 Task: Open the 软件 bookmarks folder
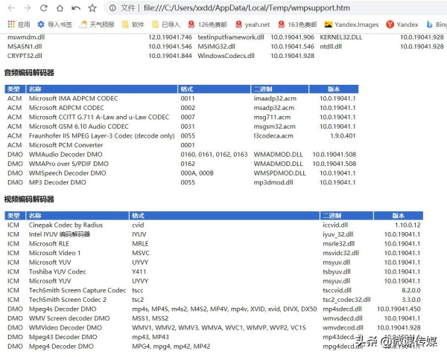tap(133, 25)
